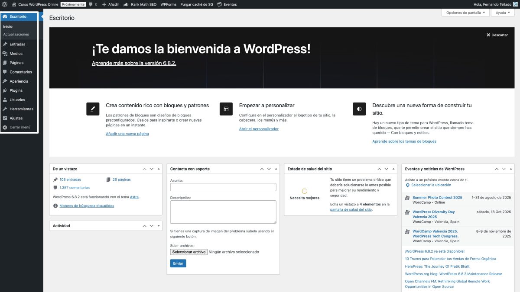Click the Enviar button in the support widget

click(178, 263)
